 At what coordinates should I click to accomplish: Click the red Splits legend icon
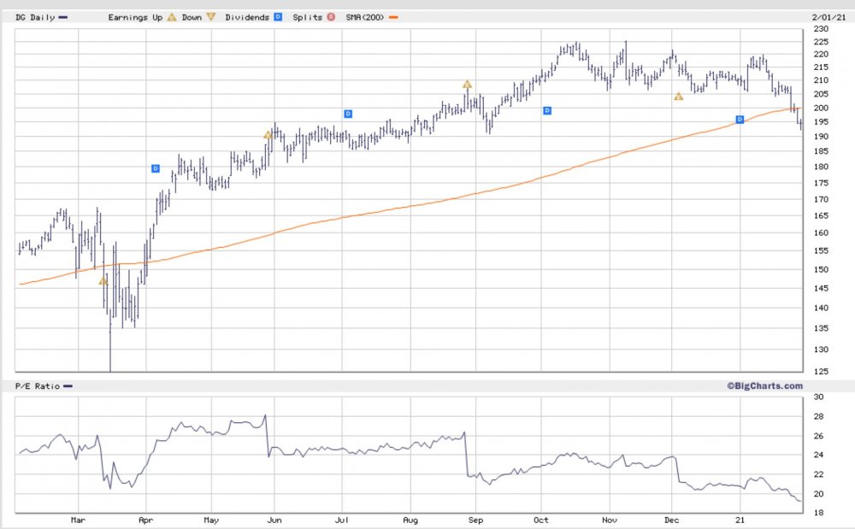point(331,17)
